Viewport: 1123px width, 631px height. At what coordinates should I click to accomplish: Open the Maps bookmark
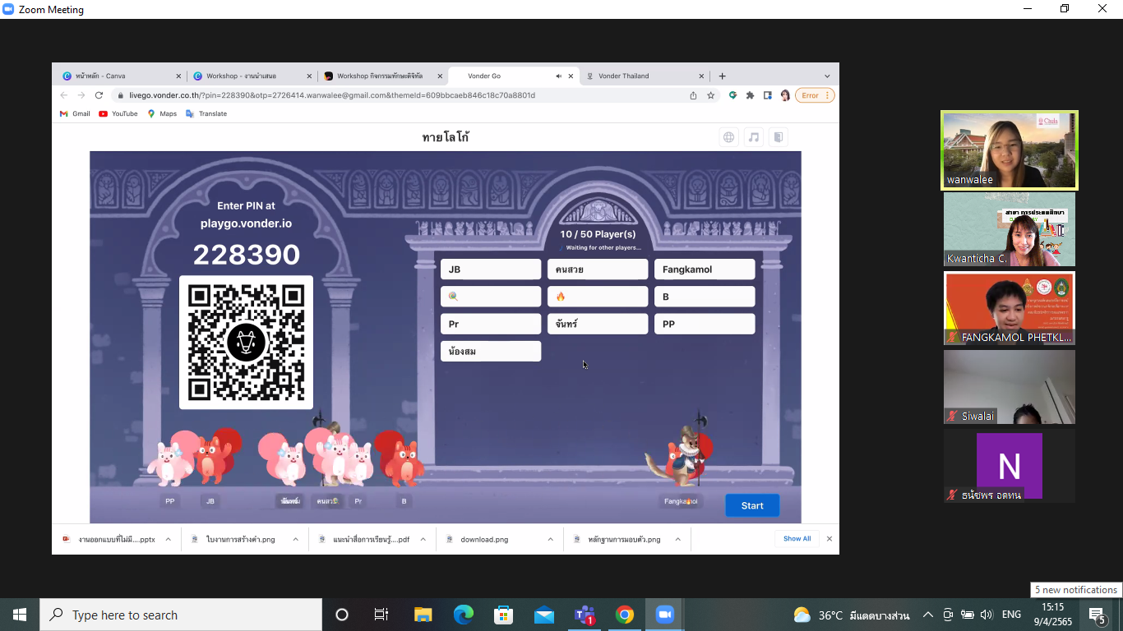(162, 113)
